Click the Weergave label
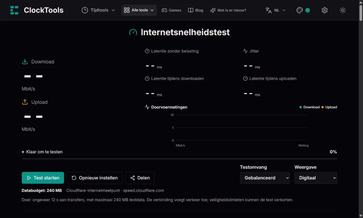The height and width of the screenshot is (218, 363). point(306,167)
